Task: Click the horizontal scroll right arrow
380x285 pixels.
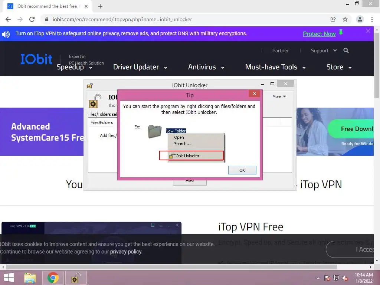Action: [371, 267]
